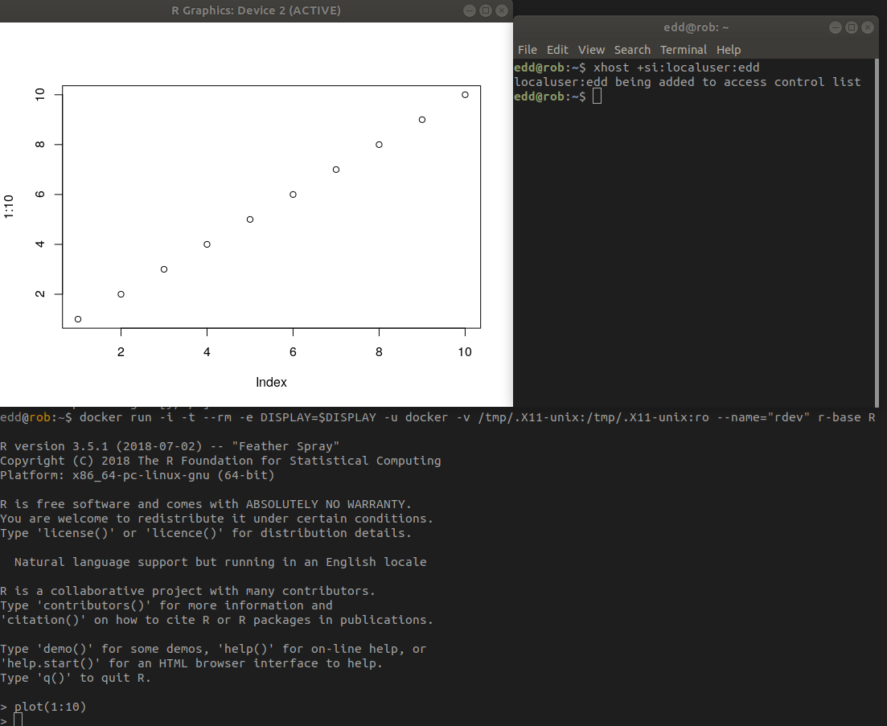Click the terminal's vertical scrollbar
This screenshot has width=887, height=726.
coord(877,232)
